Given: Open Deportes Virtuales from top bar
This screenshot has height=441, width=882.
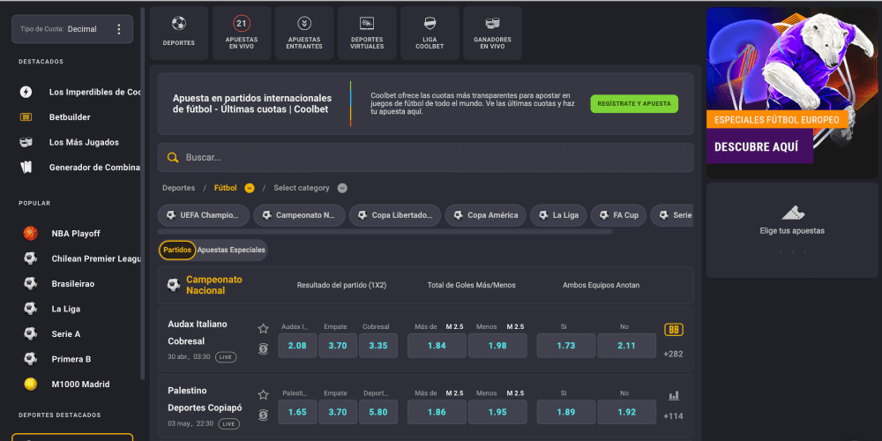Looking at the screenshot, I should tap(367, 24).
